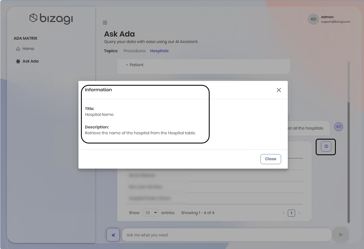The image size is (364, 249).
Task: Click the next page arrow
Action: pos(300,213)
